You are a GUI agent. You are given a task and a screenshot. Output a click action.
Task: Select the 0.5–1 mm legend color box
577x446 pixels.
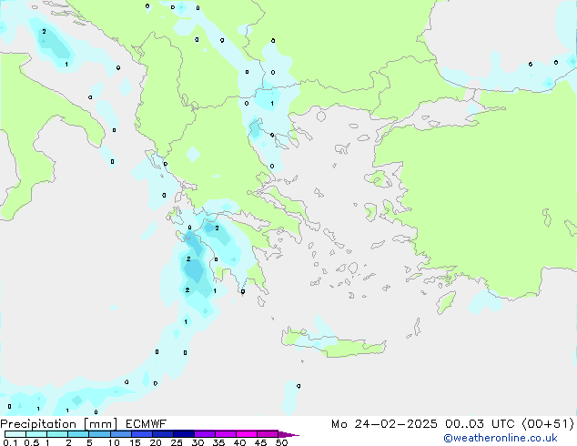coord(36,434)
